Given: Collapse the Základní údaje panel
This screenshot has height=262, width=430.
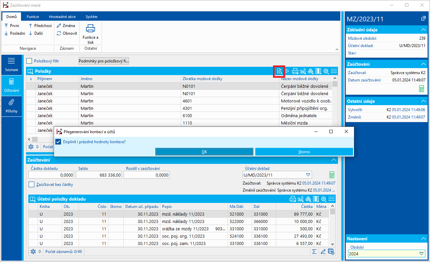Looking at the screenshot, I should (423, 30).
